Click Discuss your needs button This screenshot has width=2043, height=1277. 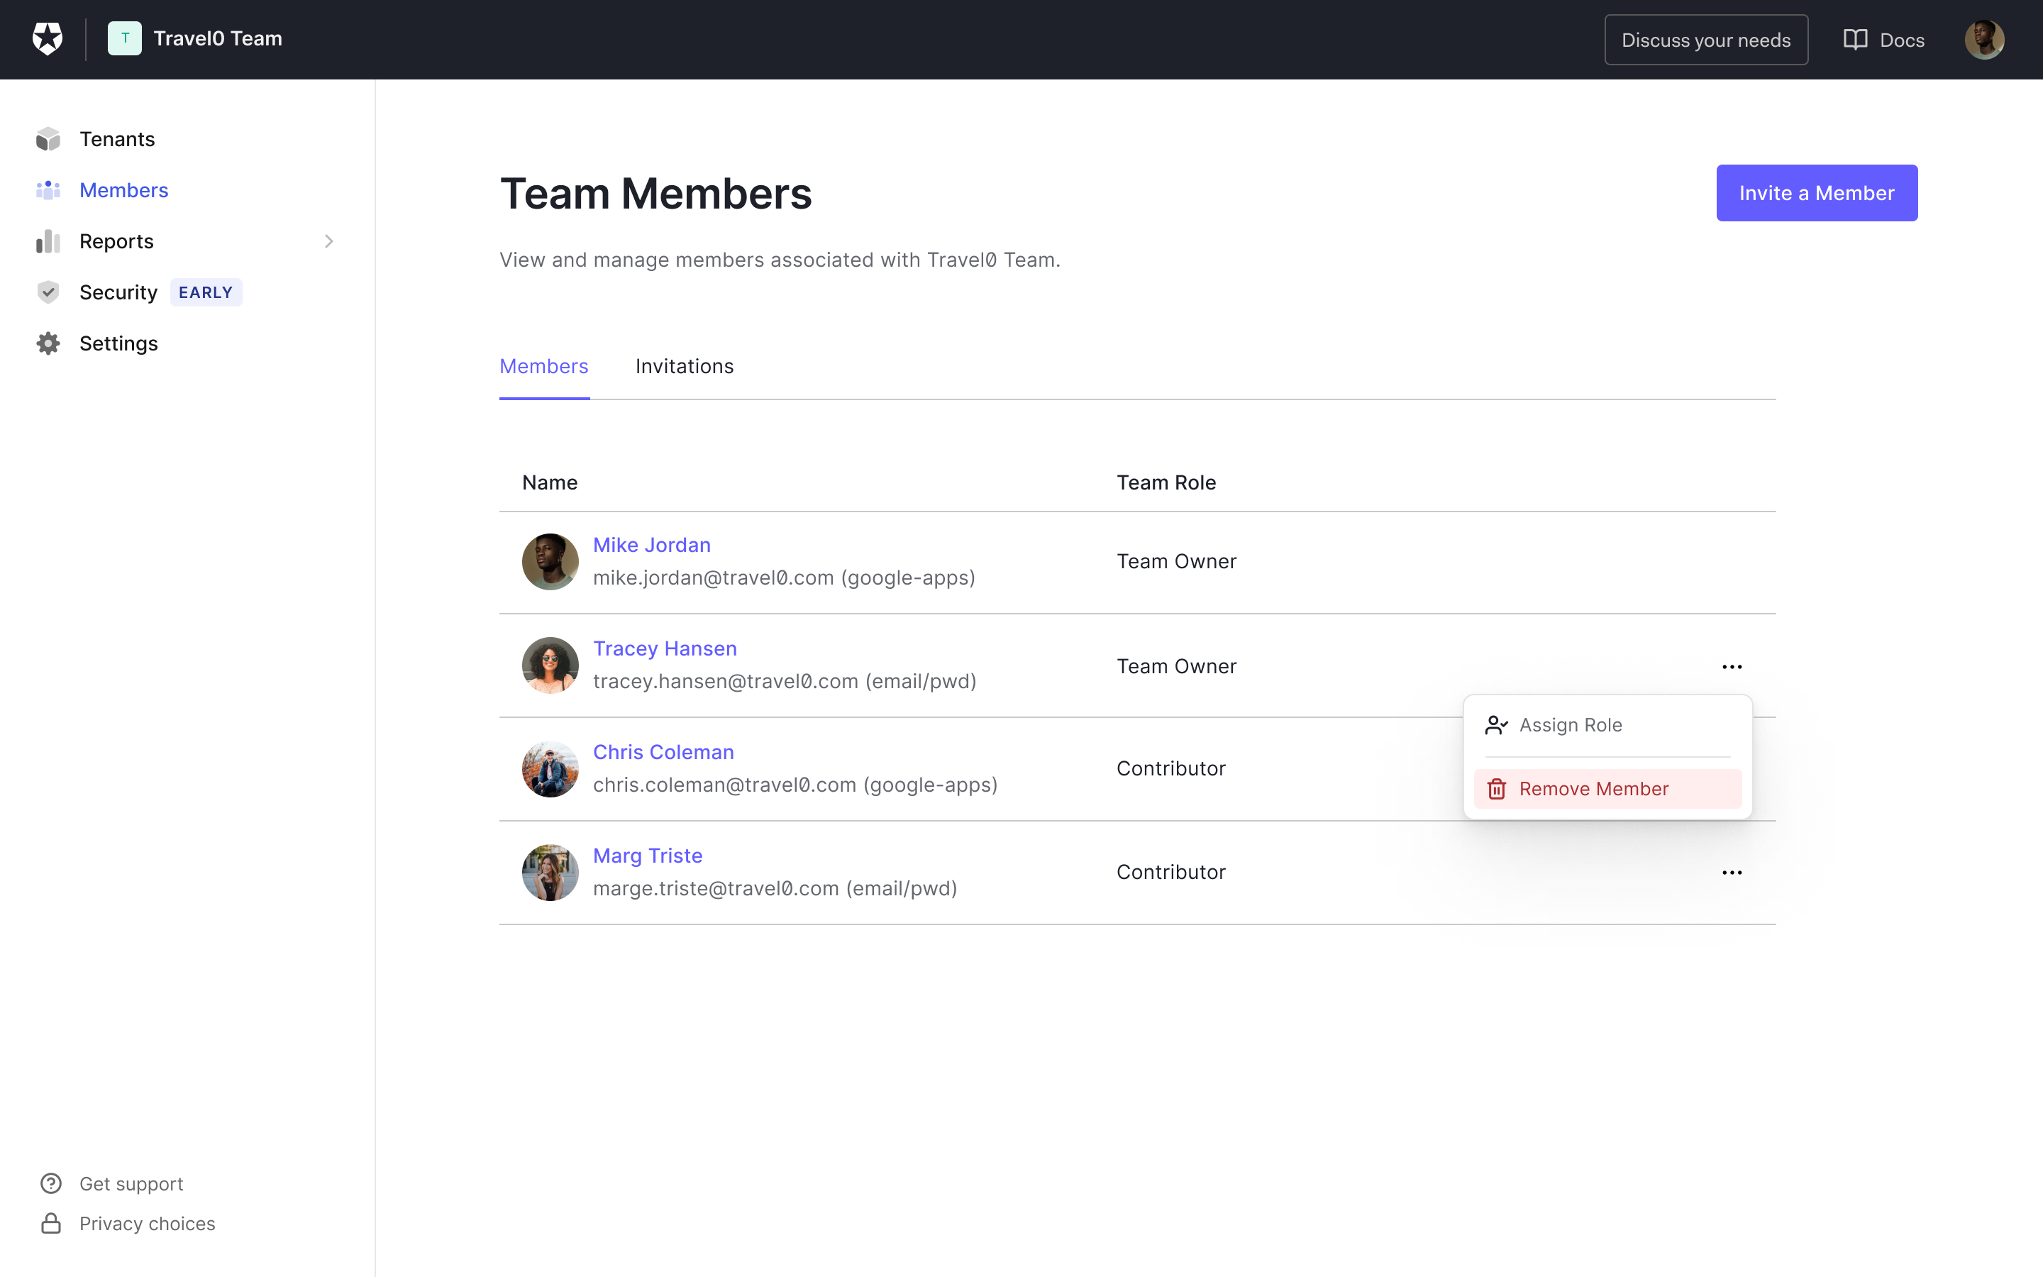coord(1706,40)
